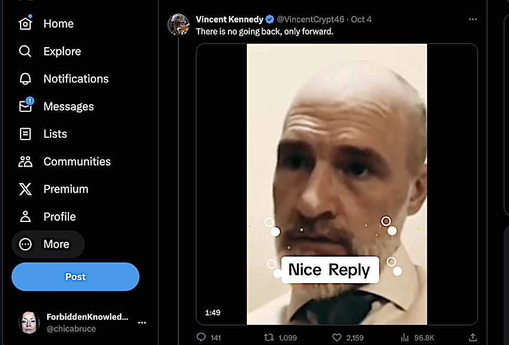Open the Profile person icon

(25, 217)
